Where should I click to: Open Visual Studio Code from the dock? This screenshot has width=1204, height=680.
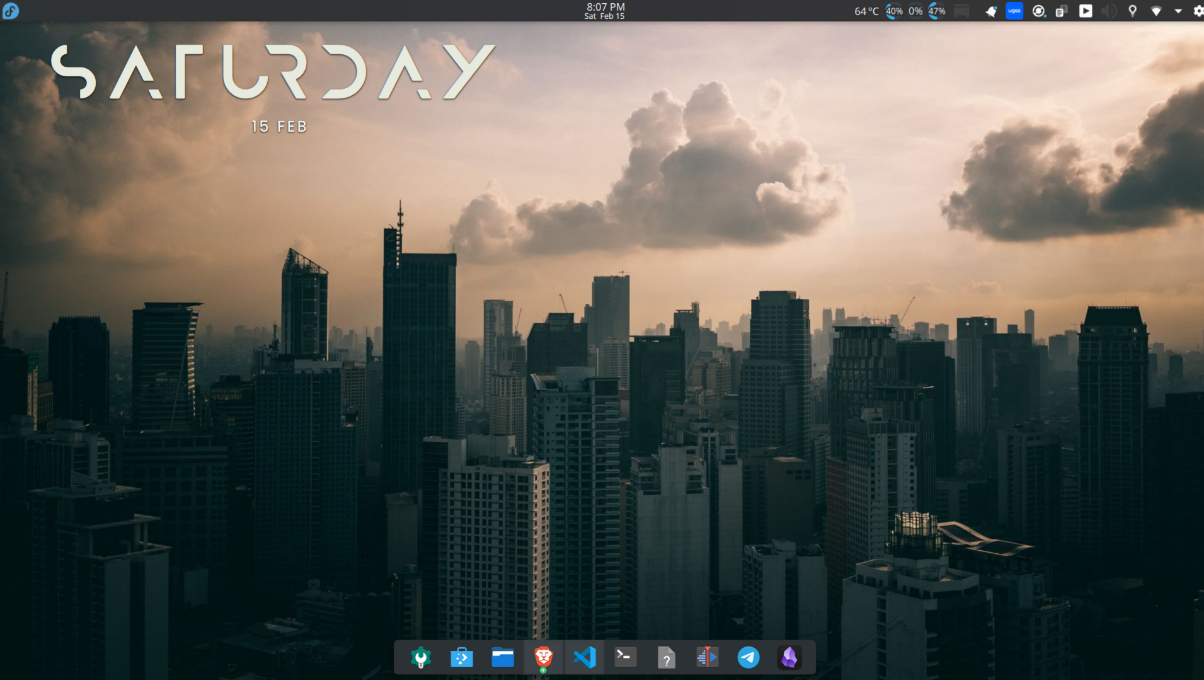point(585,657)
